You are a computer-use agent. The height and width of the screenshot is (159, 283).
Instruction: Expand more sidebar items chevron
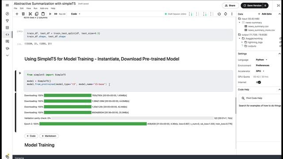click(7, 56)
